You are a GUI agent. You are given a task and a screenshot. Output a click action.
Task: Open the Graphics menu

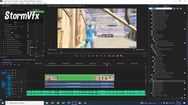pyautogui.click(x=28, y=3)
